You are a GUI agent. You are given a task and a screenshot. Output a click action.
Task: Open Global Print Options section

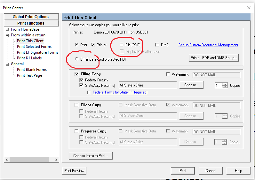click(31, 17)
